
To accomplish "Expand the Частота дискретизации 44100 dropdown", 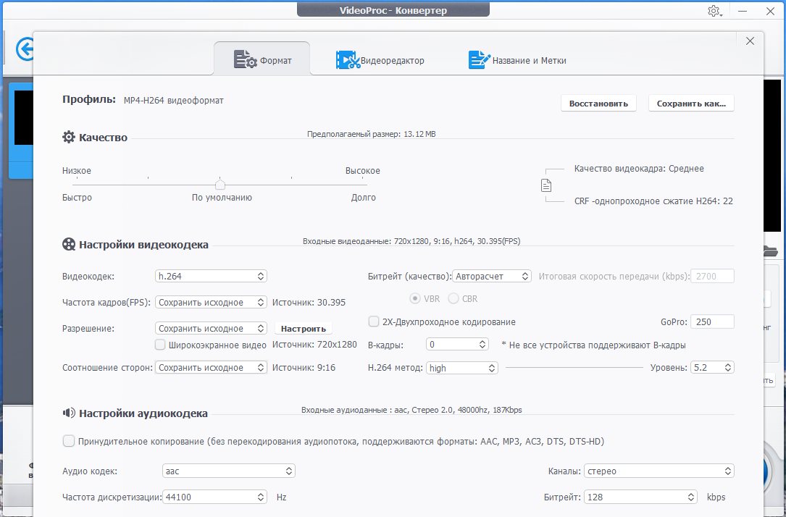I will click(215, 497).
